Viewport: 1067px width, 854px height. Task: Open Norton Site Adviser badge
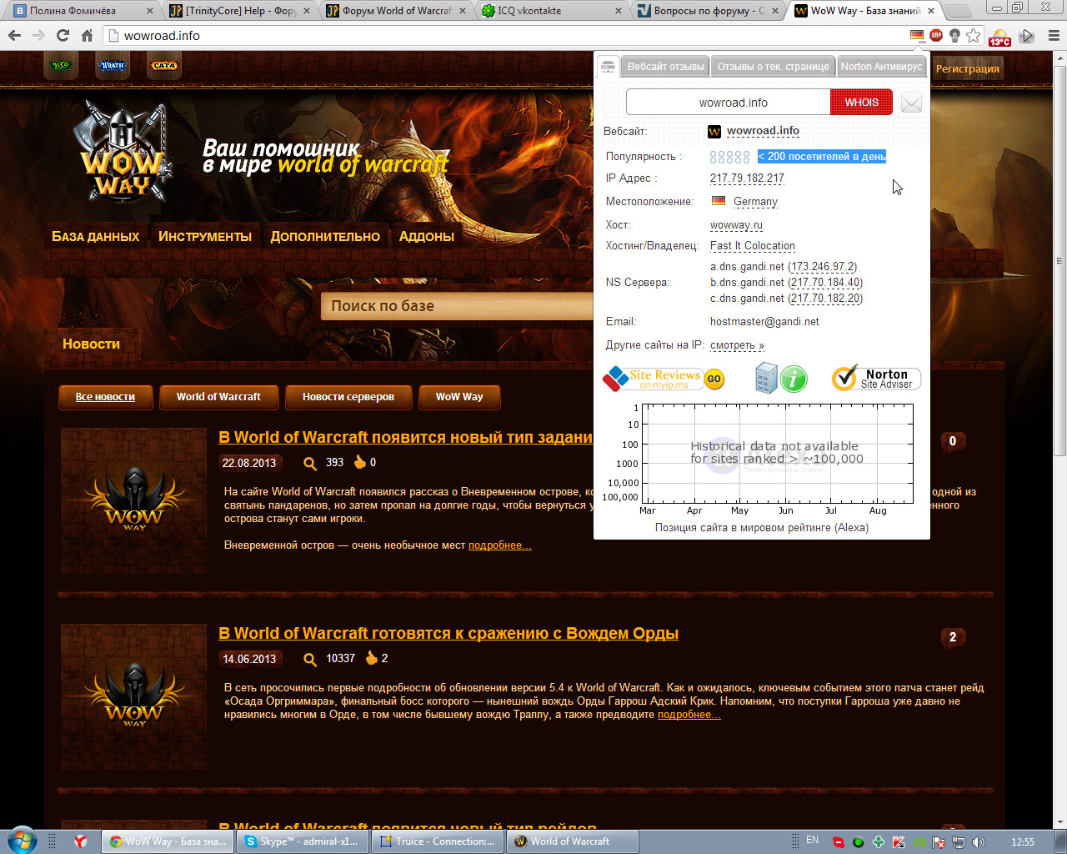tap(875, 379)
